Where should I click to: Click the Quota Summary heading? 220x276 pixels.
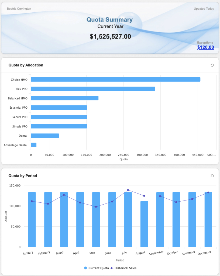pos(109,20)
